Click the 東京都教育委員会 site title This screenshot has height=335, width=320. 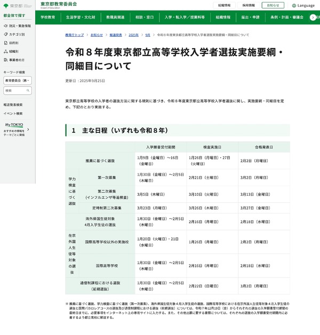59,5
